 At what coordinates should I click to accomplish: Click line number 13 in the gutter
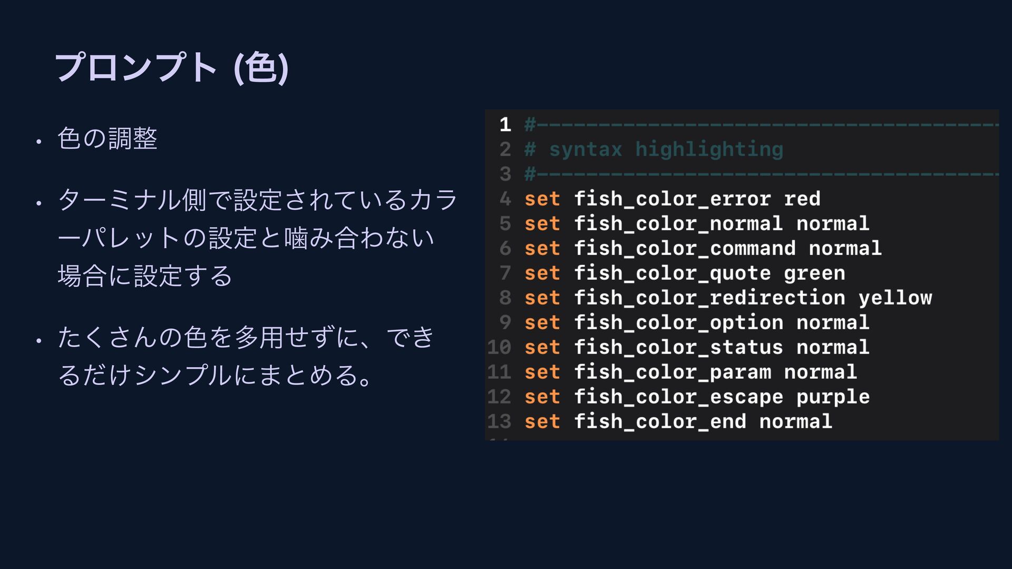click(x=499, y=421)
